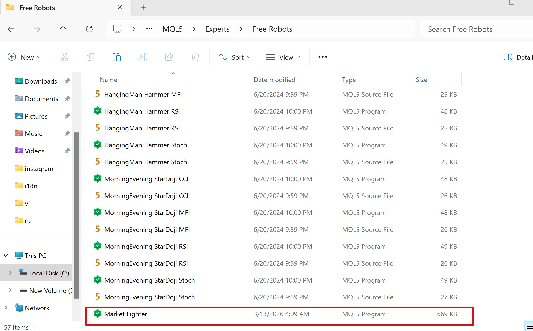This screenshot has height=331, width=533.
Task: Switch to the Free Robots tab
Action: (x=37, y=8)
